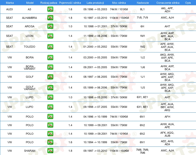Click the Marka column header
The height and width of the screenshot is (155, 196).
(10, 3)
